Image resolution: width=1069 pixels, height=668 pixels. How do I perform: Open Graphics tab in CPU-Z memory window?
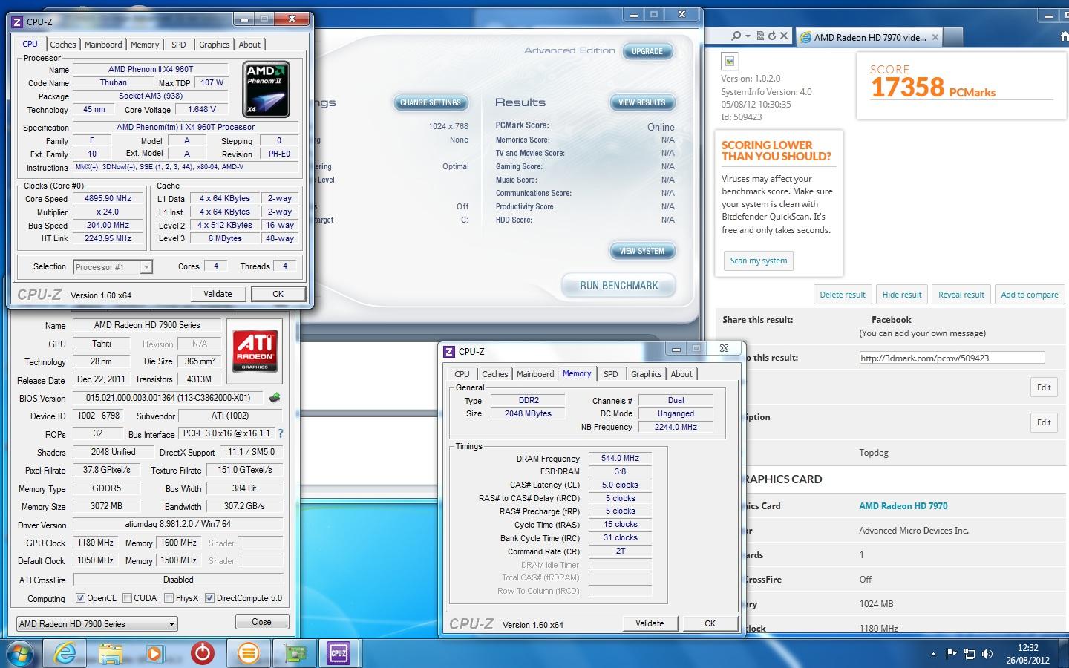pyautogui.click(x=646, y=374)
